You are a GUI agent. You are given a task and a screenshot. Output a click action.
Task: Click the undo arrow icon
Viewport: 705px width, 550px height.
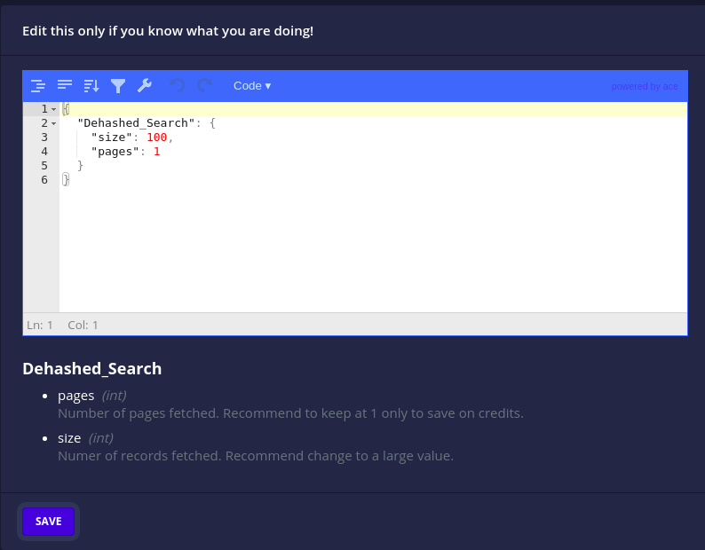[x=178, y=85]
